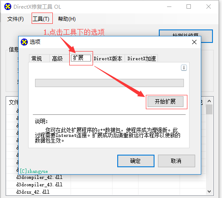222x198 pixels.
Task: Confirm with the 确定 button
Action: (x=136, y=161)
